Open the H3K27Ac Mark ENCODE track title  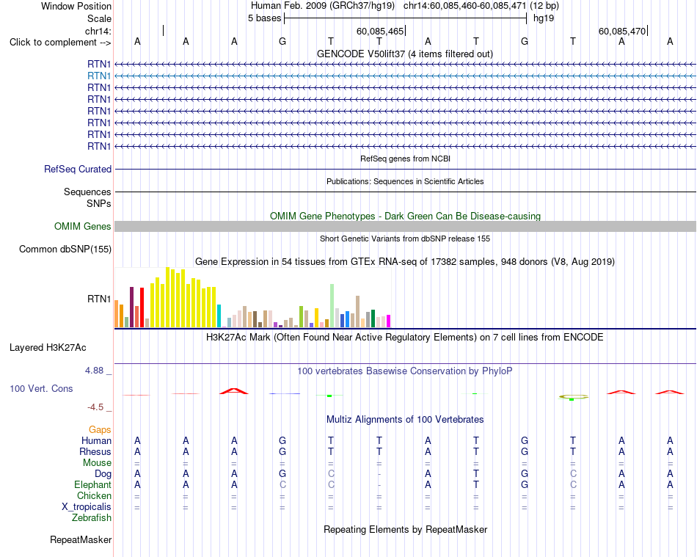(405, 337)
